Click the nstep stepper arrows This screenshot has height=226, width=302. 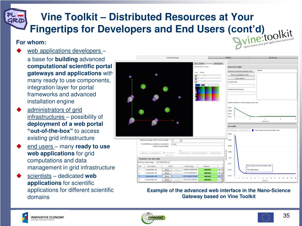click(181, 140)
